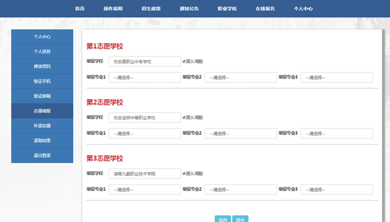390x222 pixels.
Task: Open 填报专业1 dropdown under 第1志愿学校
Action: [145, 77]
